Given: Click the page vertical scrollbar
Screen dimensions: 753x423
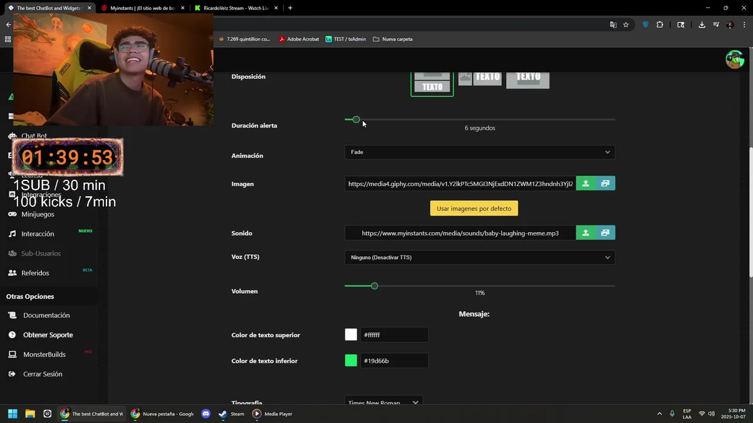Looking at the screenshot, I should coord(750,211).
